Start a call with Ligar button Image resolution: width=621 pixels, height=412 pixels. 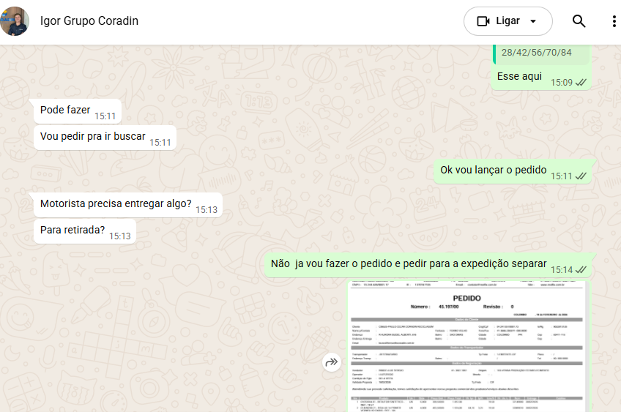(507, 21)
